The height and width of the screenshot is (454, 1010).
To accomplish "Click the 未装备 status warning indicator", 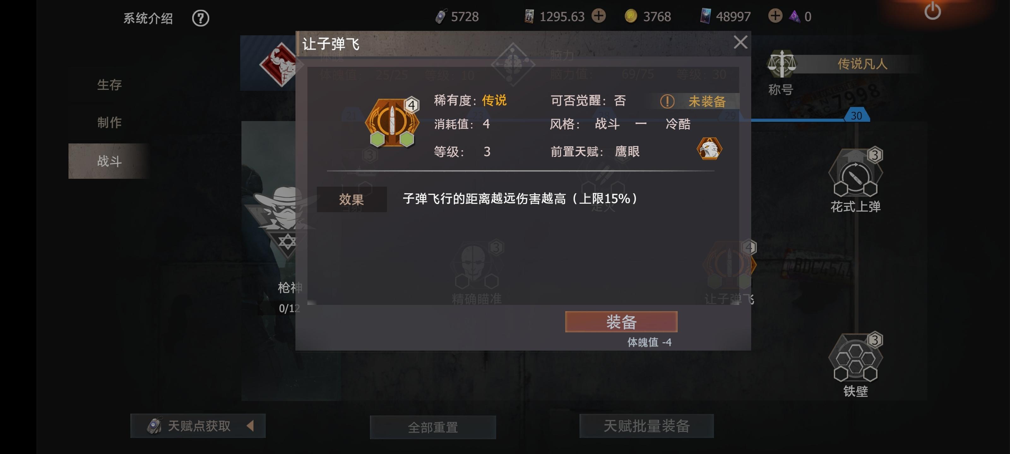I will [693, 101].
